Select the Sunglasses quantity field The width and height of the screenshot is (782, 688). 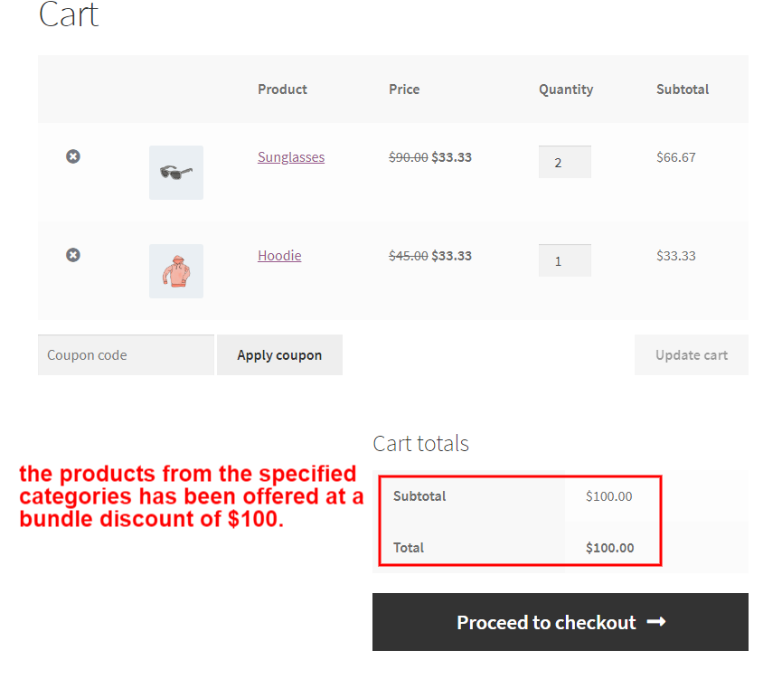pos(565,161)
